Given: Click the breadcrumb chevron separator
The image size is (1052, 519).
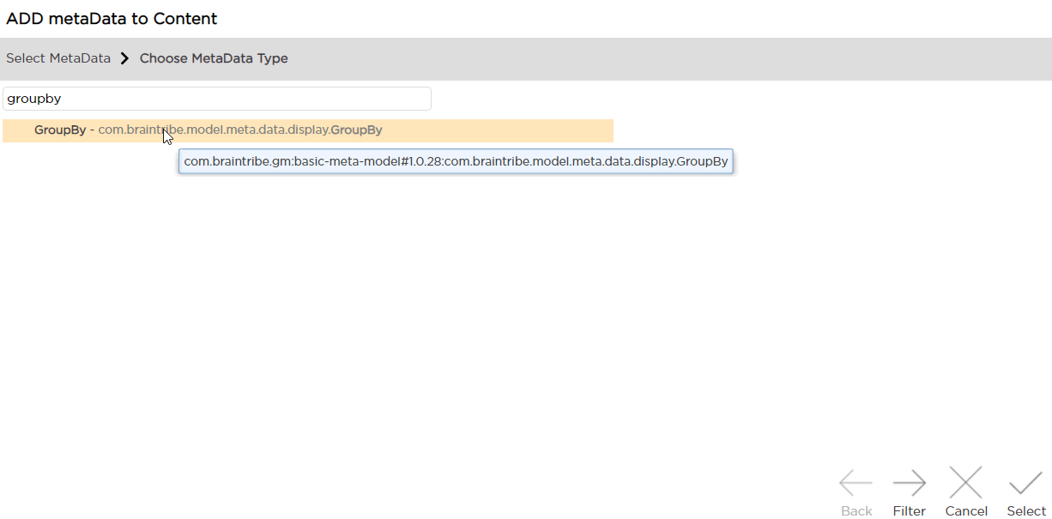Looking at the screenshot, I should pyautogui.click(x=124, y=58).
